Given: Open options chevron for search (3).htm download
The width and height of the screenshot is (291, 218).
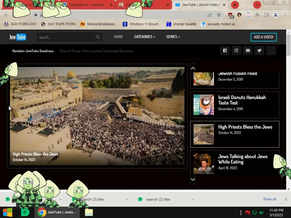Looking at the screenshot, I should [127, 199].
